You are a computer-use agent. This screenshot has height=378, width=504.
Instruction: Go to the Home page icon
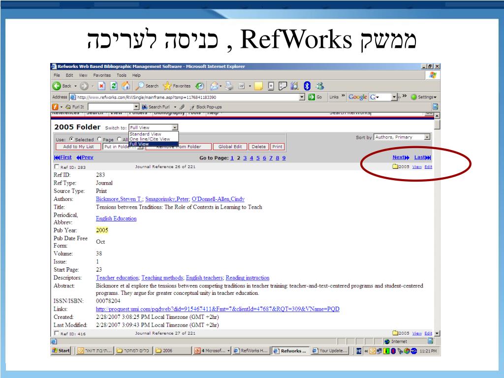(126, 86)
